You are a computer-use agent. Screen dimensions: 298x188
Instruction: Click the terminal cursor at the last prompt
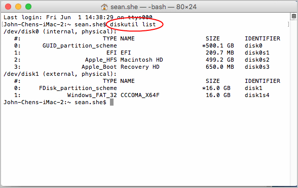pyautogui.click(x=111, y=102)
